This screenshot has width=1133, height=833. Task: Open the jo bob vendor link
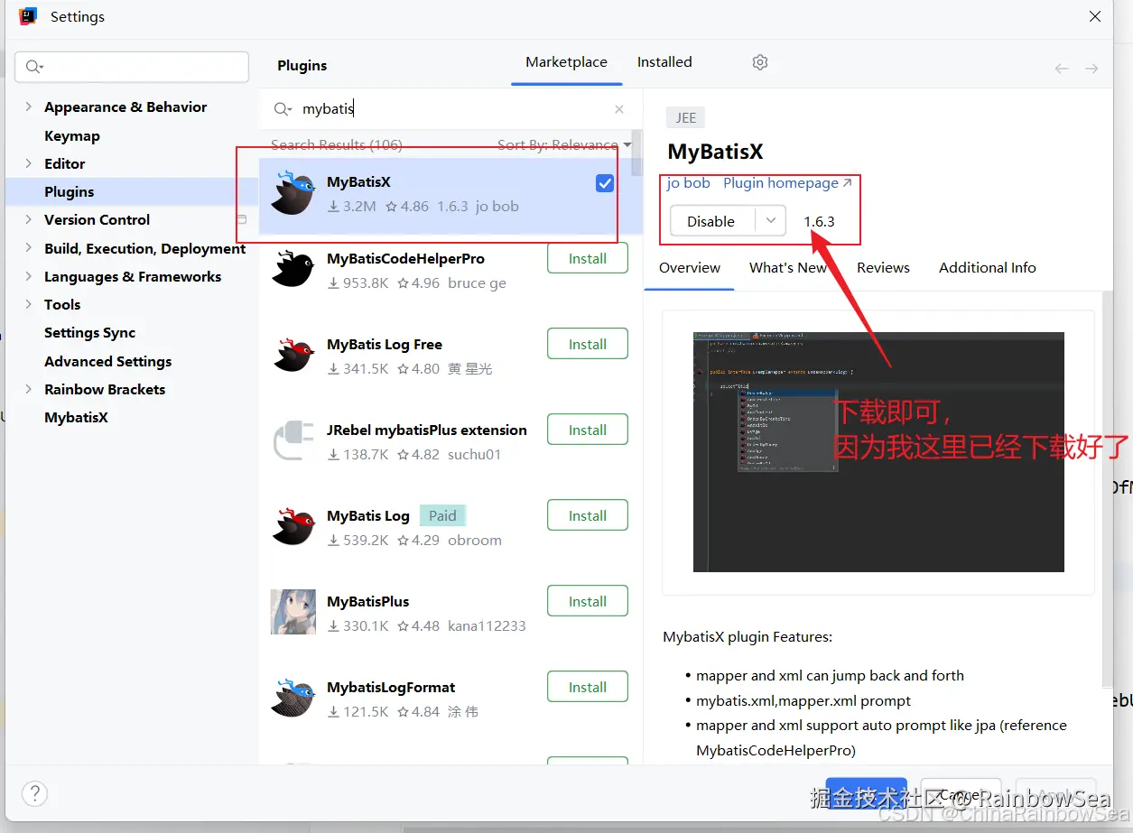pyautogui.click(x=689, y=183)
